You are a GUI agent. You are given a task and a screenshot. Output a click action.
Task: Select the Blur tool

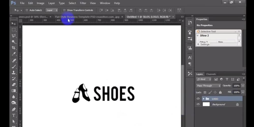pos(14,97)
